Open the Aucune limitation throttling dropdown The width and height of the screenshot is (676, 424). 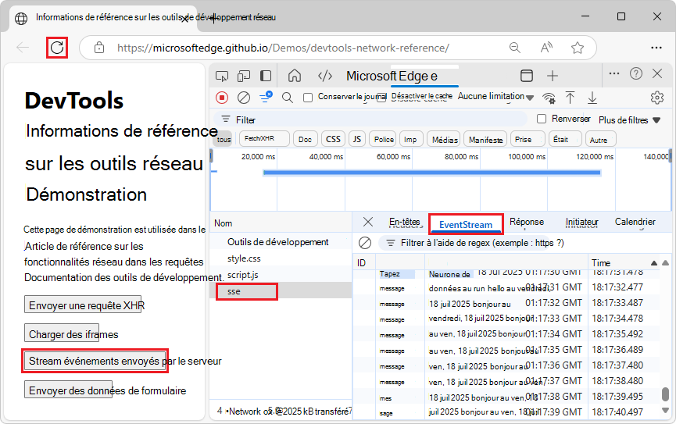point(495,97)
